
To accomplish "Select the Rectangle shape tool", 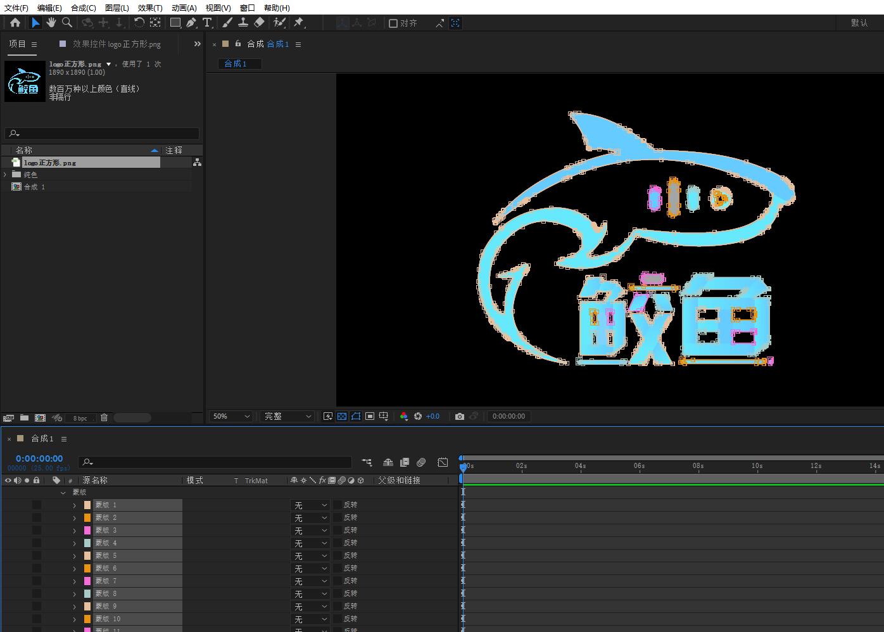I will [175, 23].
